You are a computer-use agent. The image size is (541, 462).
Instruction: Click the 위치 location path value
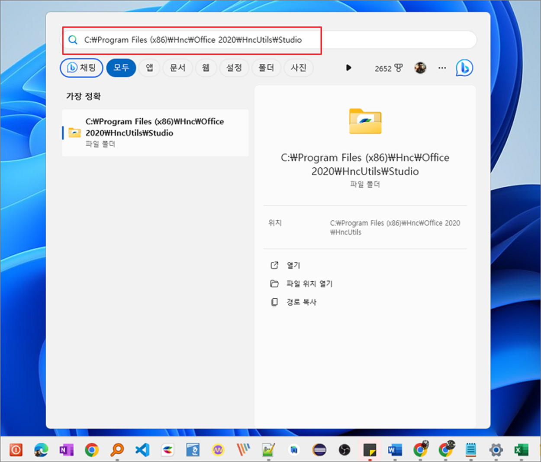tap(395, 228)
